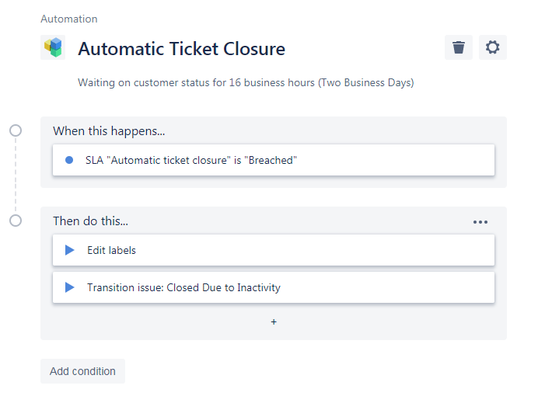Click the arrow icon beside Transition issue

70,287
